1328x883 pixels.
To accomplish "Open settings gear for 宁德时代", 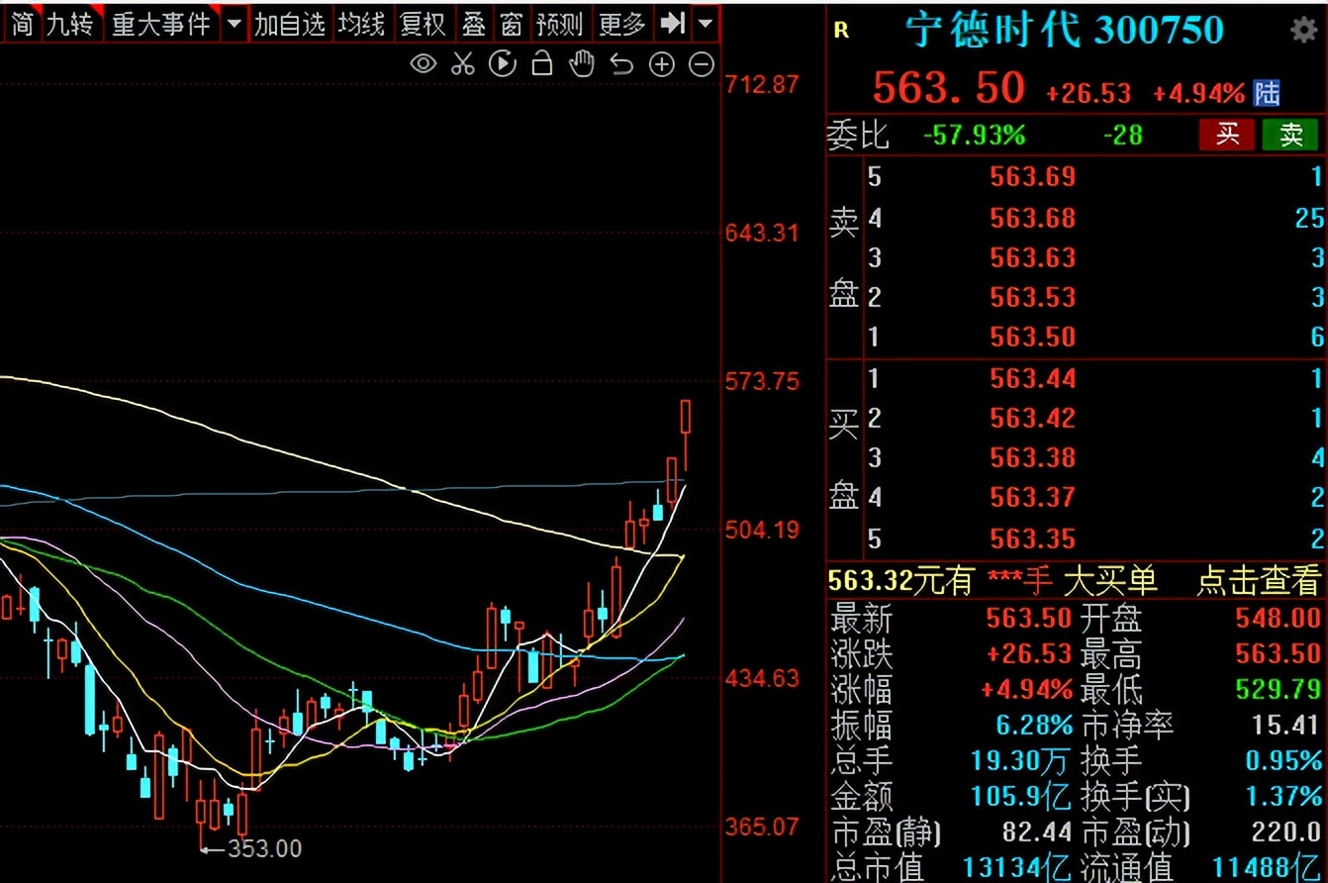I will tap(1304, 30).
